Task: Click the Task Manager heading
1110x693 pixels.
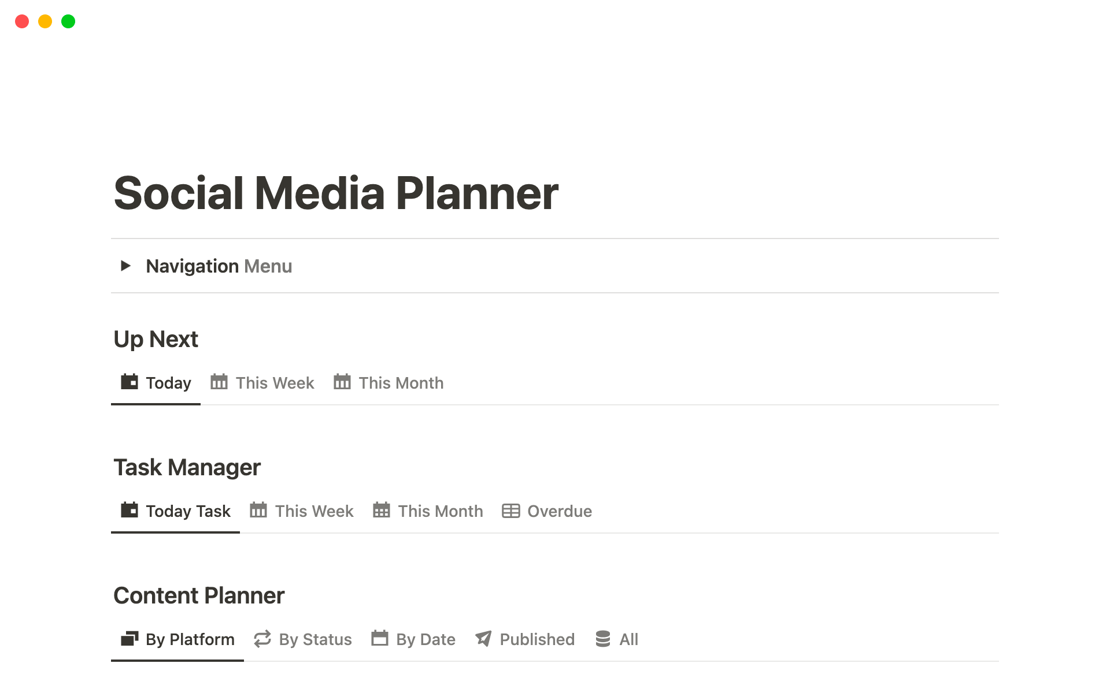Action: [x=187, y=468]
